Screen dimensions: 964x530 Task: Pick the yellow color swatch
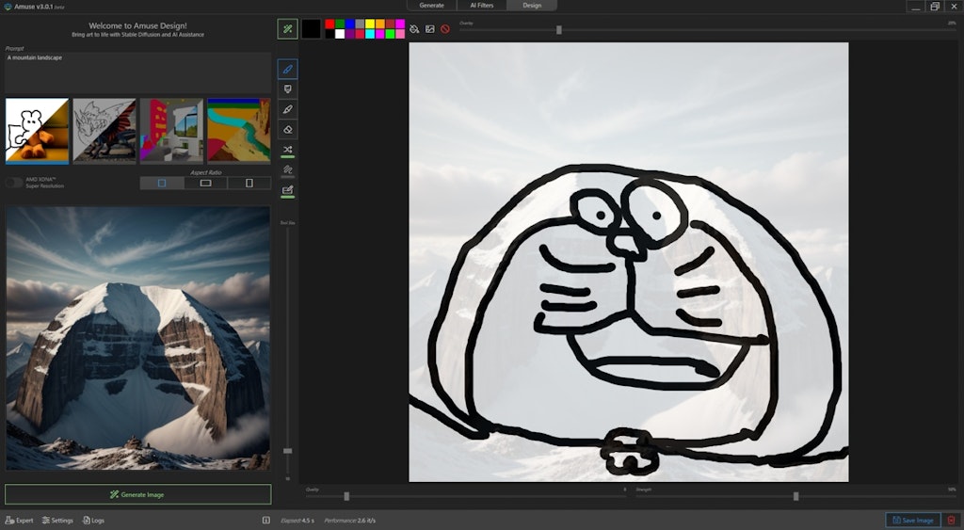[370, 24]
